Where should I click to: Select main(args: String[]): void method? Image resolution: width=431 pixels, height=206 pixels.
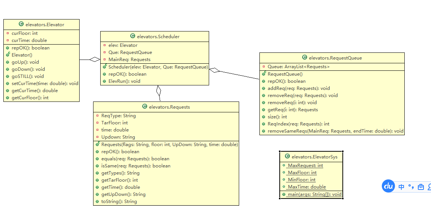point(314,194)
